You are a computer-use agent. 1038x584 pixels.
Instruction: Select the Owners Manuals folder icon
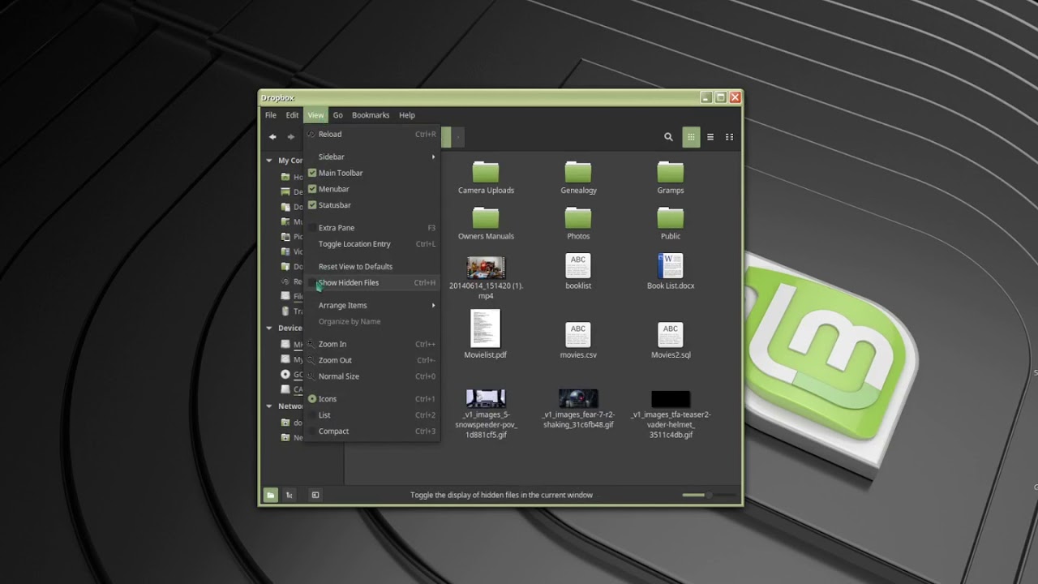click(x=486, y=218)
